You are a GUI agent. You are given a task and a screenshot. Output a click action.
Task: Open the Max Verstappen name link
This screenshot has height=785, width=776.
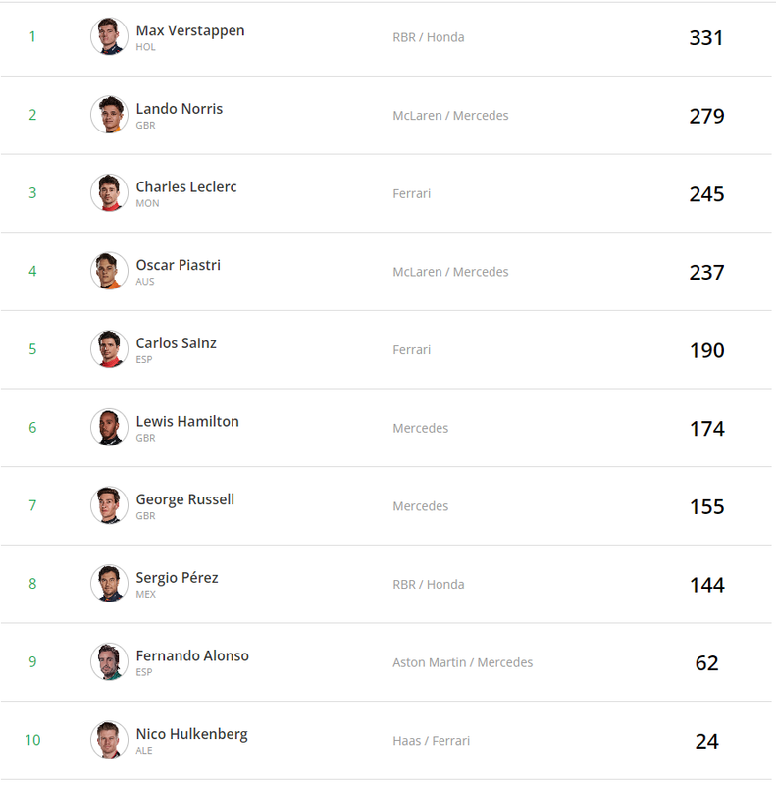tap(190, 31)
